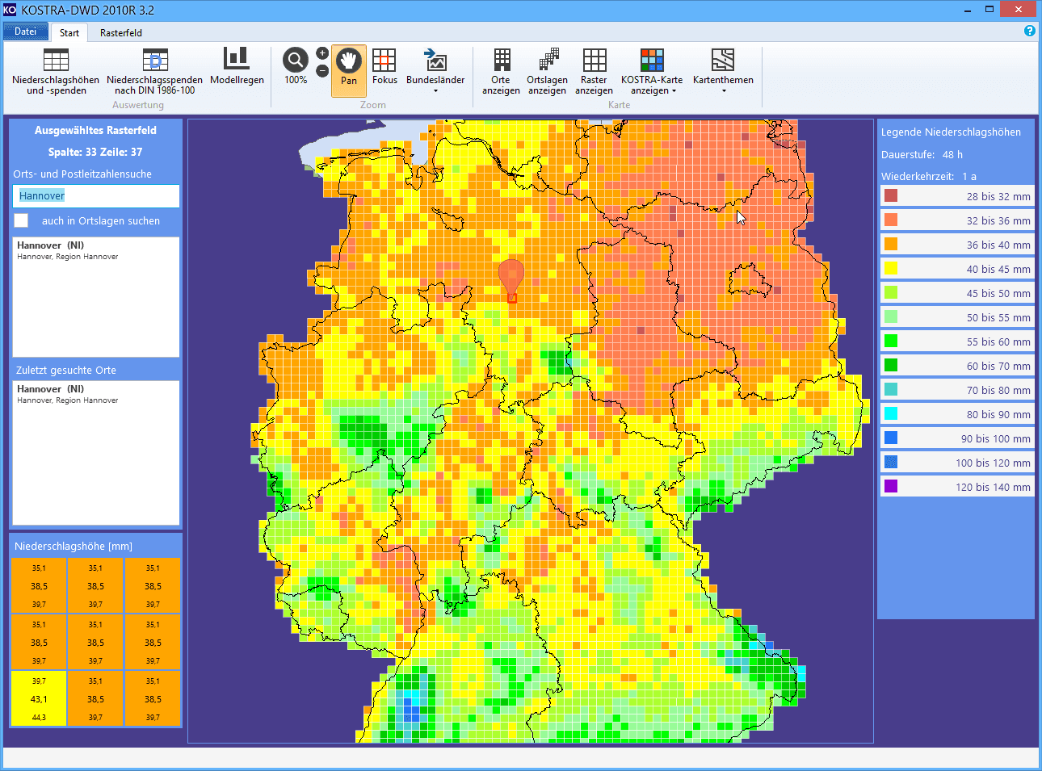Image resolution: width=1042 pixels, height=771 pixels.
Task: Click the Wiederkehrzeit 1 a label
Action: click(929, 176)
